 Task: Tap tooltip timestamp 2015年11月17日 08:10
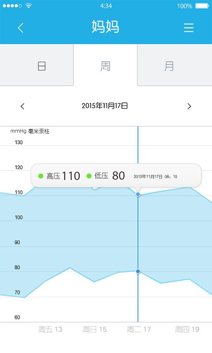155,177
